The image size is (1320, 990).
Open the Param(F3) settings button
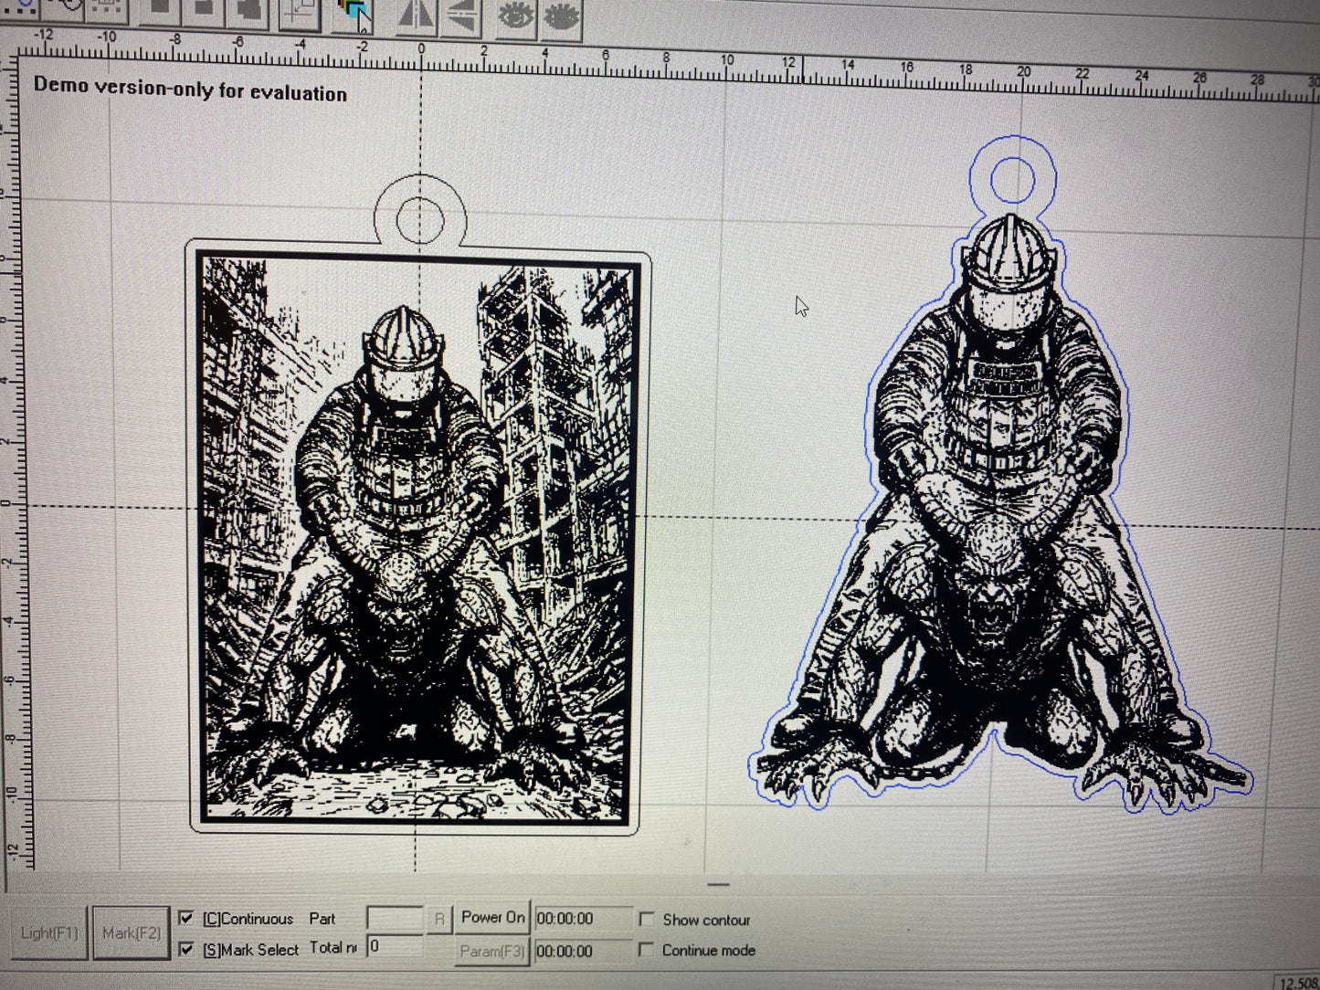click(492, 951)
